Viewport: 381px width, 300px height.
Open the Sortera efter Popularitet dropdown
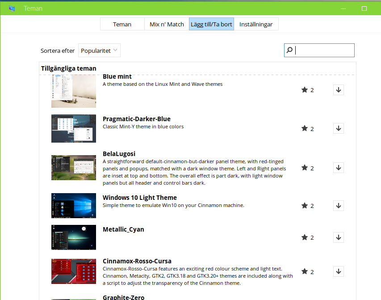point(99,51)
